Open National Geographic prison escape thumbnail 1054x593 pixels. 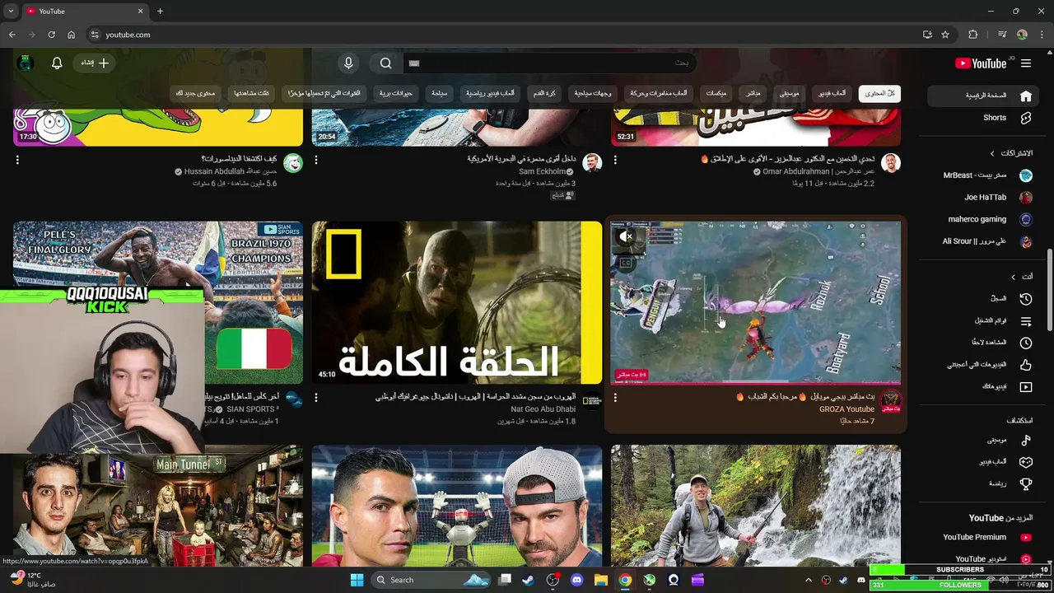tap(457, 302)
